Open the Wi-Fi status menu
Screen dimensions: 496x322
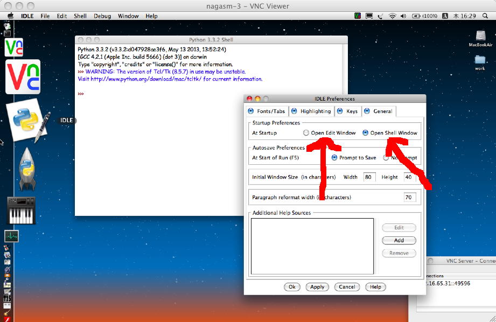click(x=392, y=16)
